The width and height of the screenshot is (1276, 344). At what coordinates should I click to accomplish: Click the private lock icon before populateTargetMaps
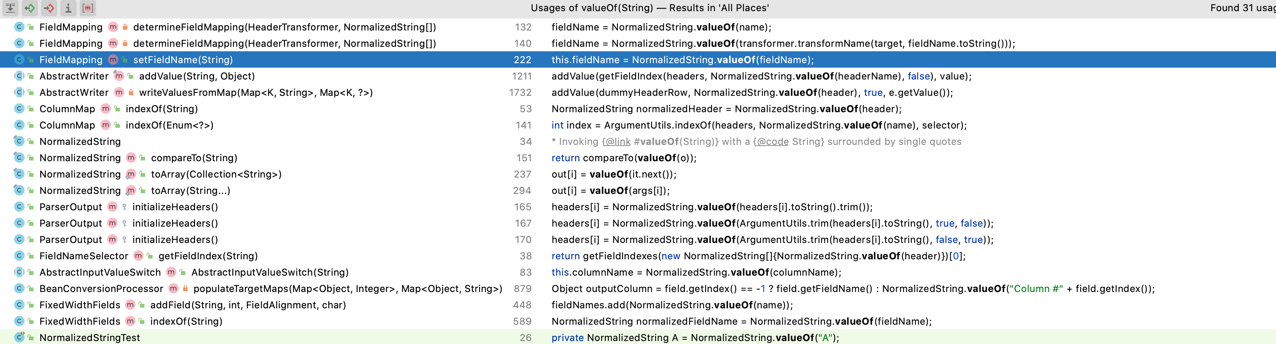coord(185,288)
